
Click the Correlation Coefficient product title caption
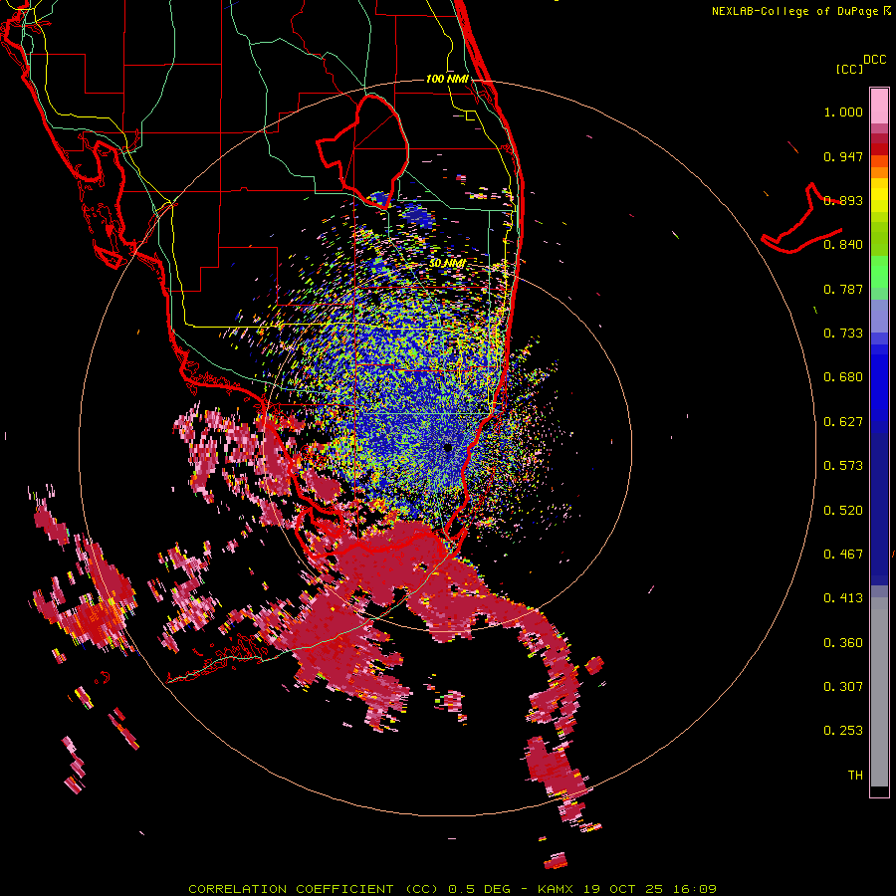click(452, 889)
